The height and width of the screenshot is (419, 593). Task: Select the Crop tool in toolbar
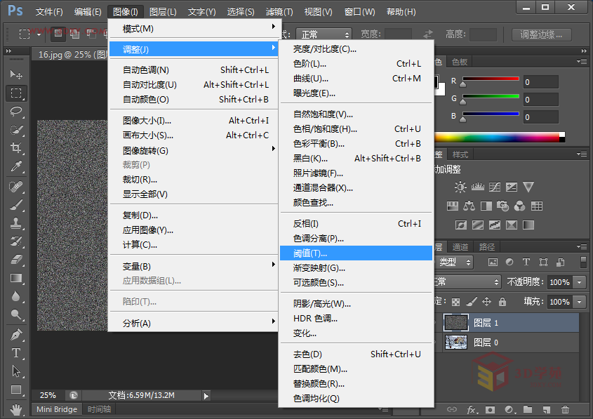point(16,148)
